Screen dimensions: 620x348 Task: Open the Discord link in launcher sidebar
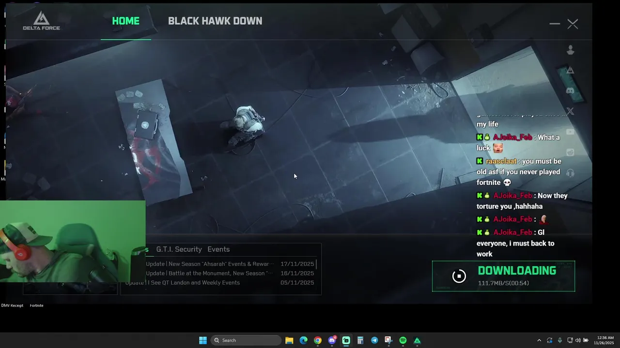[571, 91]
